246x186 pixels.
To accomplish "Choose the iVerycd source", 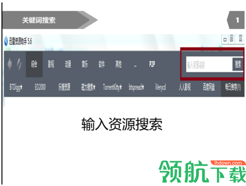I will pos(160,87).
